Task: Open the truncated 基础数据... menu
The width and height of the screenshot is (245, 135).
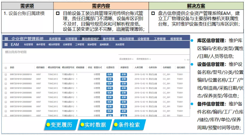Action: tap(105, 45)
